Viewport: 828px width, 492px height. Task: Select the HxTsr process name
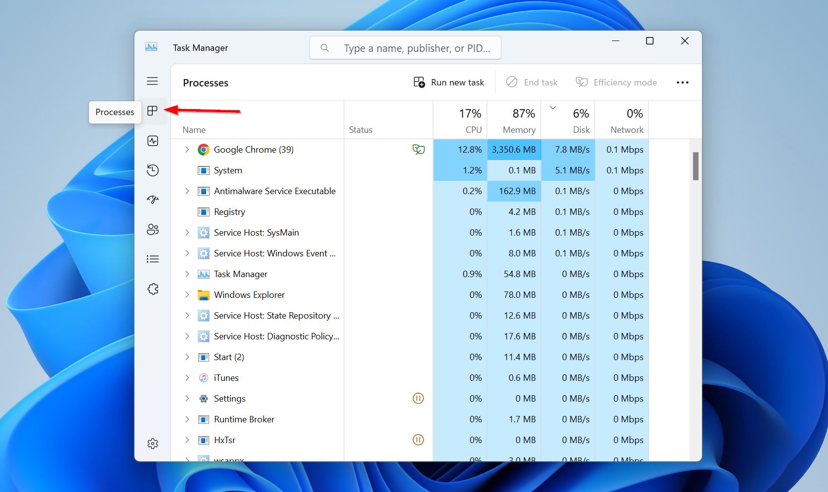pos(224,440)
